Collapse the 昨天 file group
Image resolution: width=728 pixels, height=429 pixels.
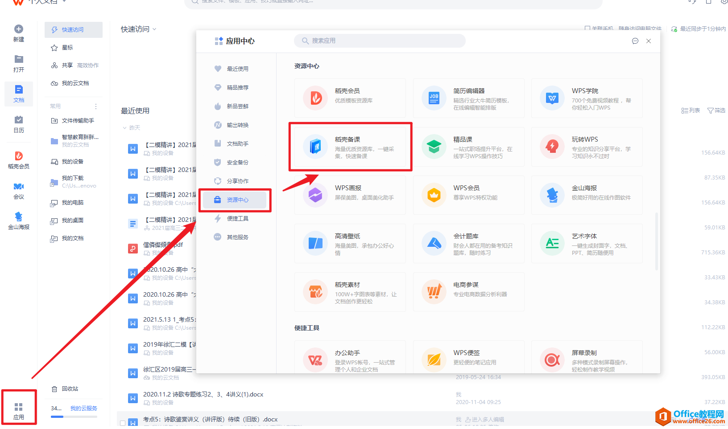click(125, 128)
